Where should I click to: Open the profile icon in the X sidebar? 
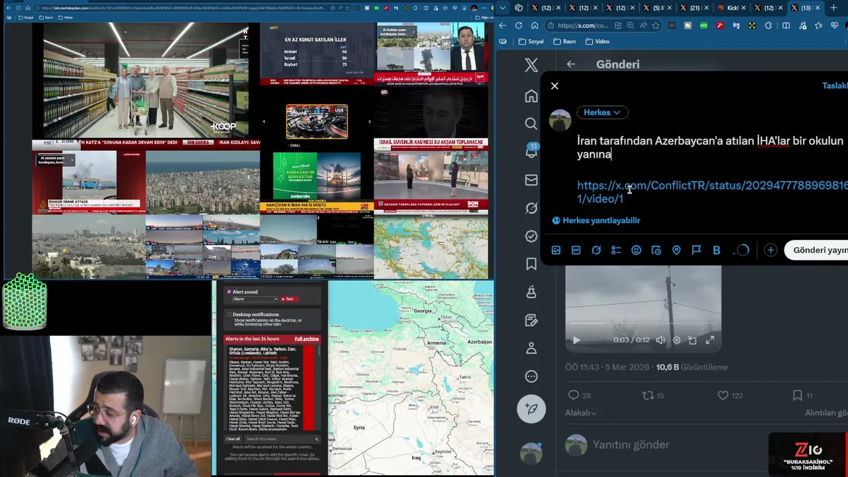(531, 348)
